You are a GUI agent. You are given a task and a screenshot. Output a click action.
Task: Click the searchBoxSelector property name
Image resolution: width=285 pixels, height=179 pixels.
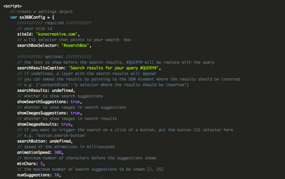[x=38, y=46]
